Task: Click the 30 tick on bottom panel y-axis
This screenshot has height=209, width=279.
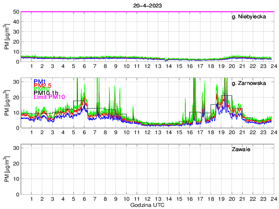Action: (16, 148)
